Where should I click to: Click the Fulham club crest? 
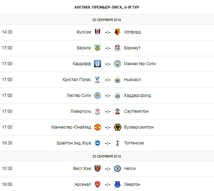point(98,32)
